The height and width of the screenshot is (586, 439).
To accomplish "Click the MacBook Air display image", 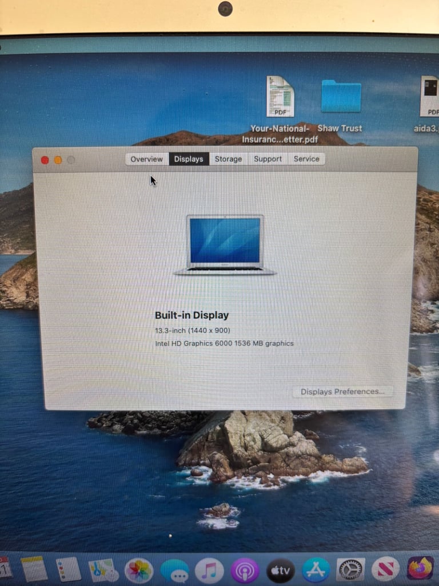I will coord(225,245).
